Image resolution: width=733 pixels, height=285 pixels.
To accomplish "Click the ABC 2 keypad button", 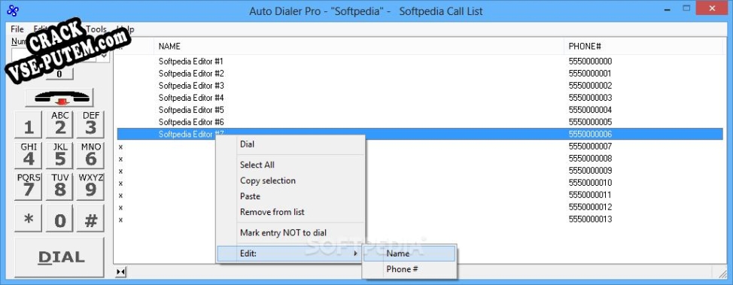I will [x=60, y=124].
